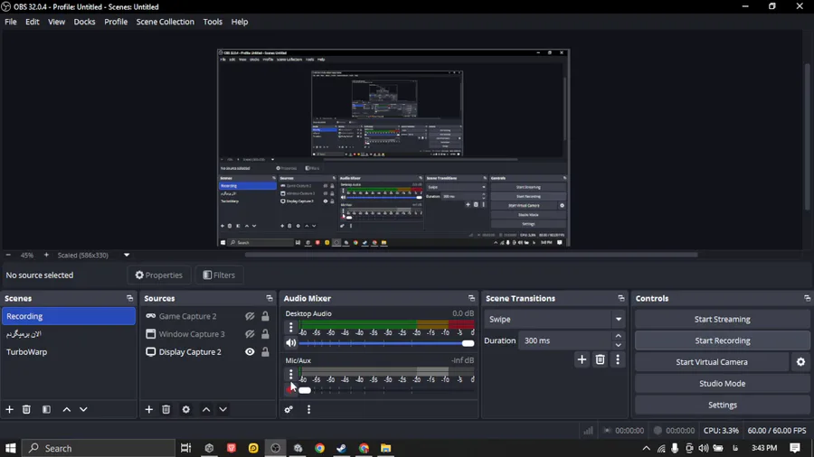The height and width of the screenshot is (457, 814).
Task: Toggle lock on Display Capture 2
Action: click(265, 352)
